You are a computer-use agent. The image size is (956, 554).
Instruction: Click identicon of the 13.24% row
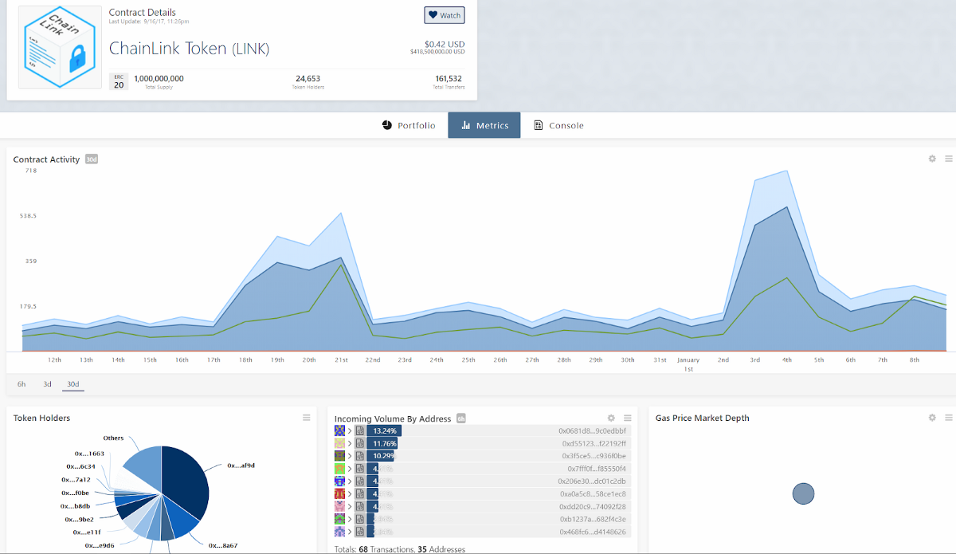pos(339,430)
